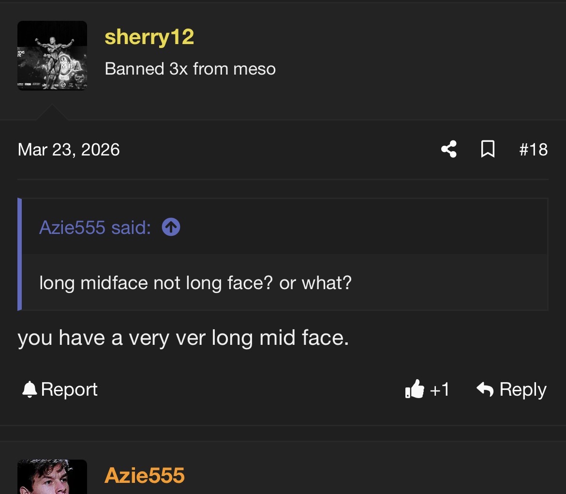Jump to original quoted post arrow
The height and width of the screenshot is (494, 566).
[171, 227]
